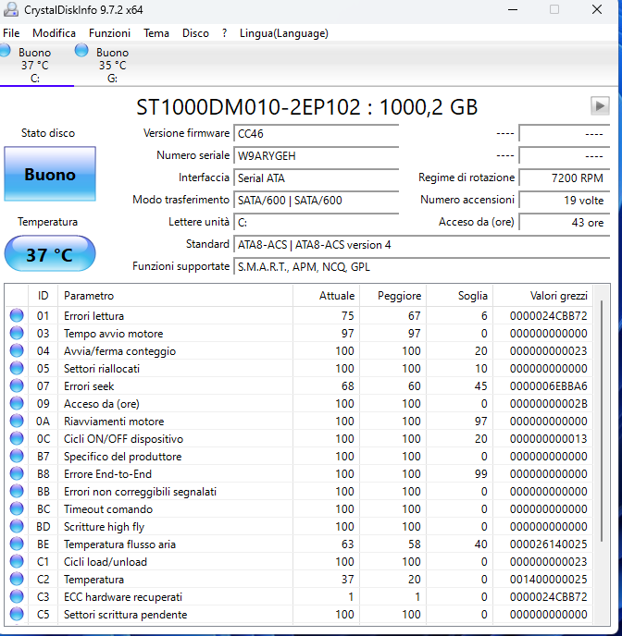Image resolution: width=622 pixels, height=636 pixels.
Task: Click the Buono health status button
Action: coord(50,174)
